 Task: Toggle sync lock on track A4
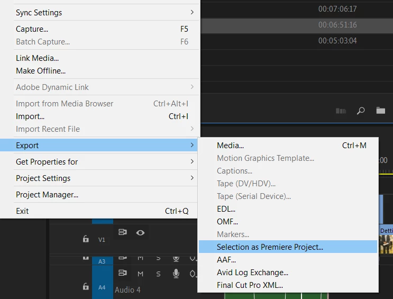pyautogui.click(x=122, y=273)
